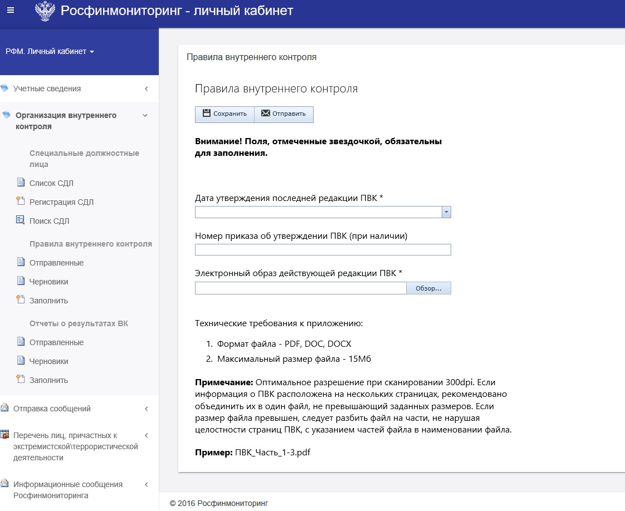Expand the Перечень лиц chevron
The width and height of the screenshot is (625, 511).
[147, 436]
